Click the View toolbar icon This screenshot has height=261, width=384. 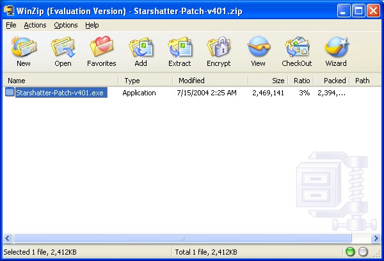(258, 47)
